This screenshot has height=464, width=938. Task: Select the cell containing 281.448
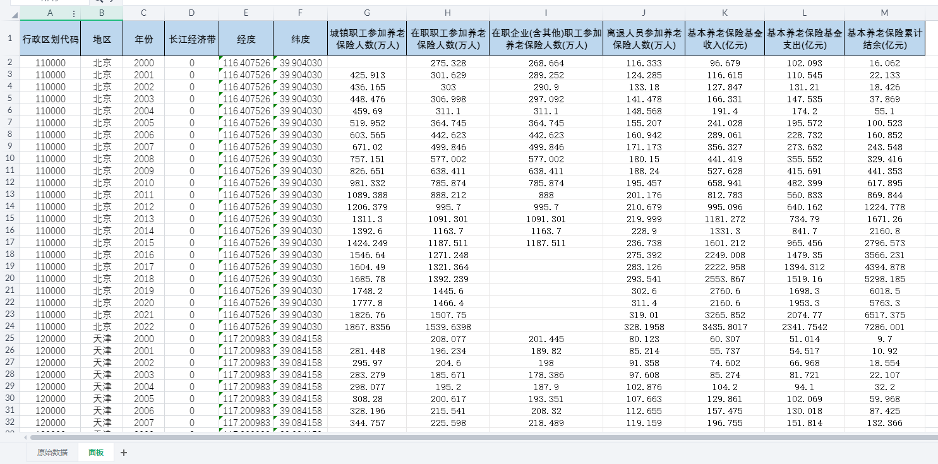[368, 350]
